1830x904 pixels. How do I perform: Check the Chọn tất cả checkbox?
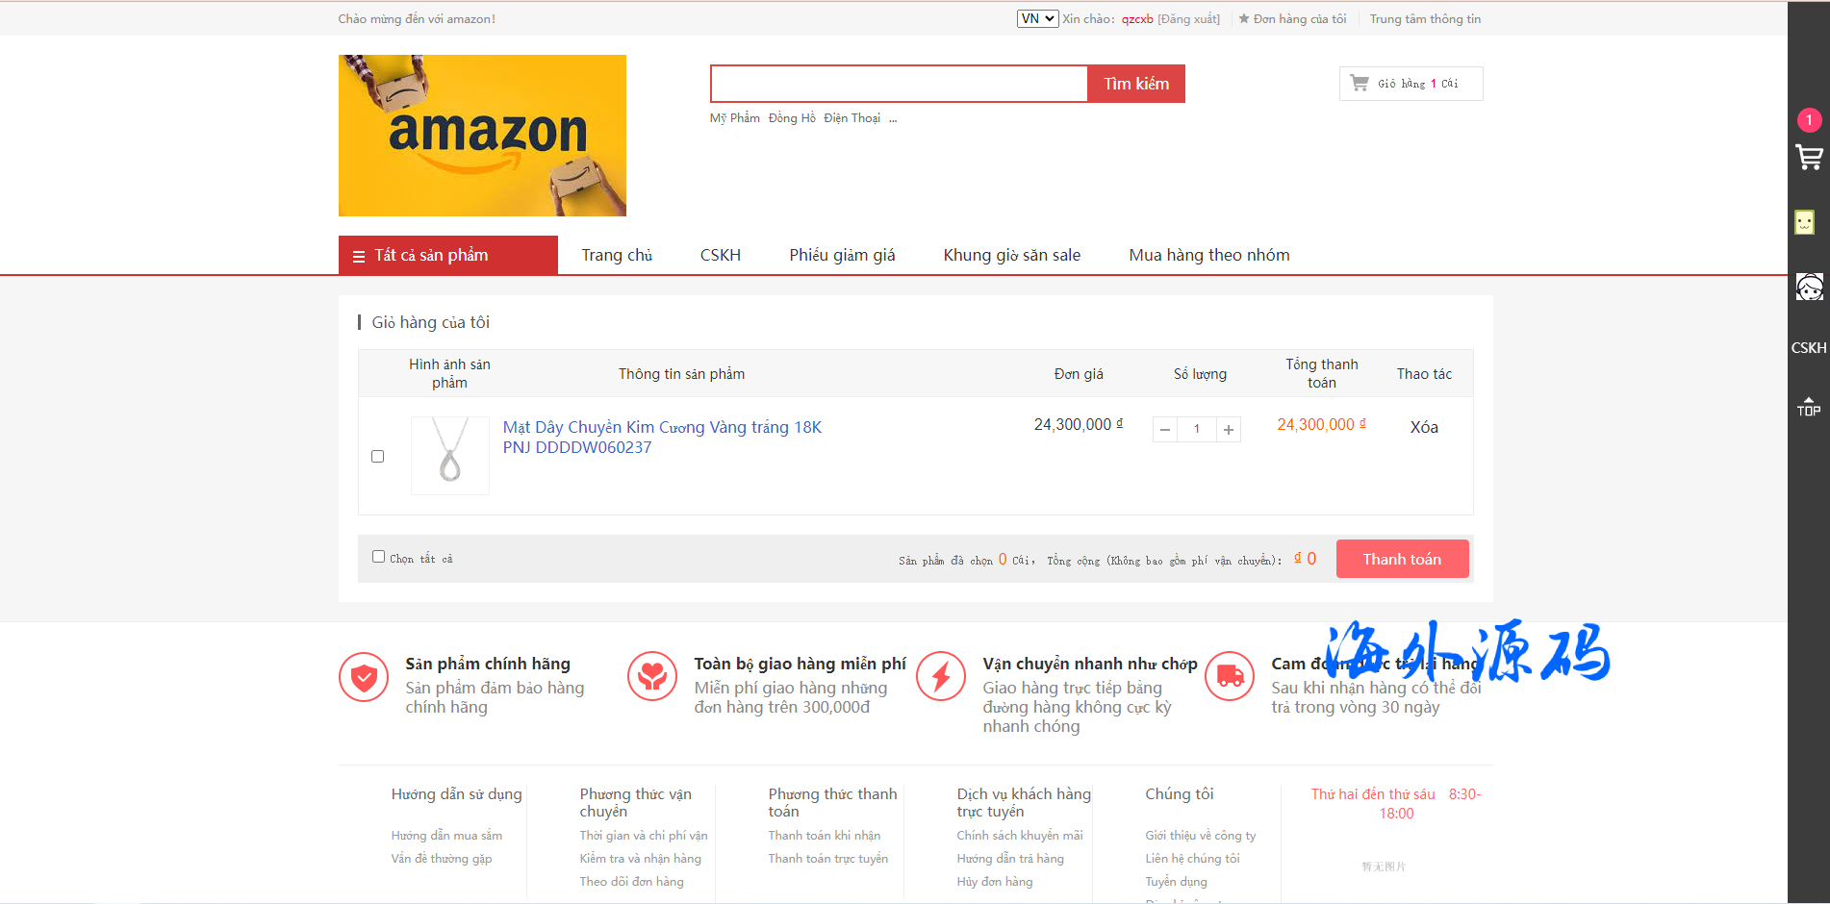point(378,557)
